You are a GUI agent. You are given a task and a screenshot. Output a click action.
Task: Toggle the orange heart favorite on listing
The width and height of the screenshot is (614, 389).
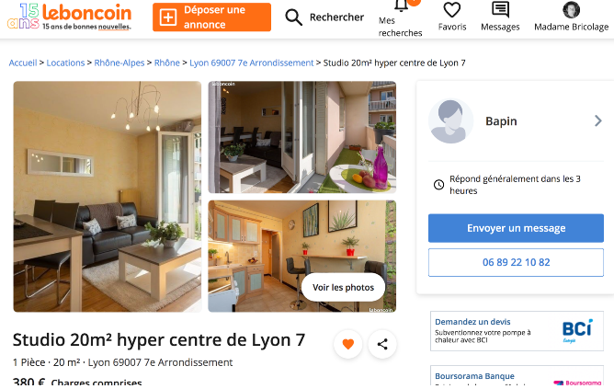347,344
